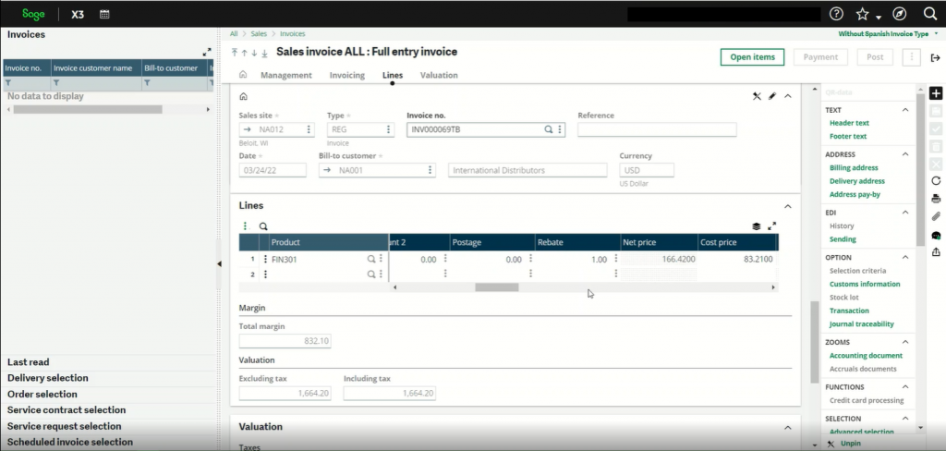Open the favorites star icon

tap(863, 14)
